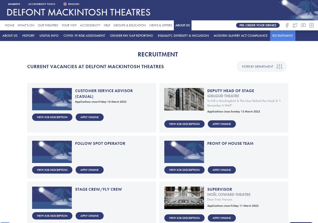Open Gender Pay Gap Reporting tab
Screen dimensions: 318x223
tap(131, 36)
